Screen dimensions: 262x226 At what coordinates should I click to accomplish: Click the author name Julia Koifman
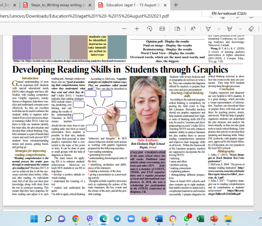[148, 140]
